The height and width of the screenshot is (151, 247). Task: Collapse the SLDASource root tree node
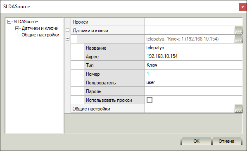(9, 22)
